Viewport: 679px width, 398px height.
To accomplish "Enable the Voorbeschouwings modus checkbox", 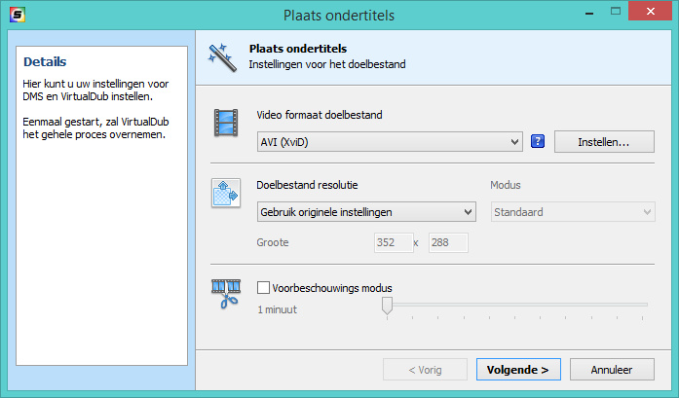I will click(x=264, y=288).
